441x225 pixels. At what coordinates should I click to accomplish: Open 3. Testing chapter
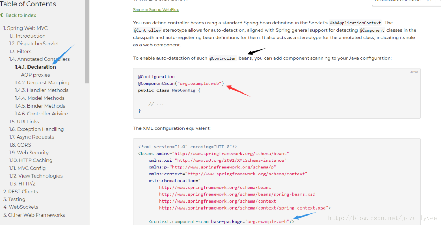coord(14,199)
